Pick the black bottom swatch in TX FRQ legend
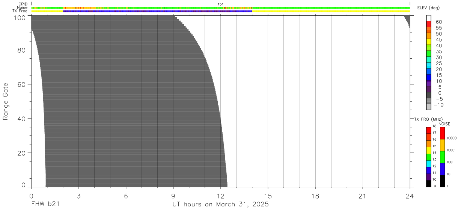Image resolution: width=461 pixels, height=212 pixels. (x=429, y=184)
